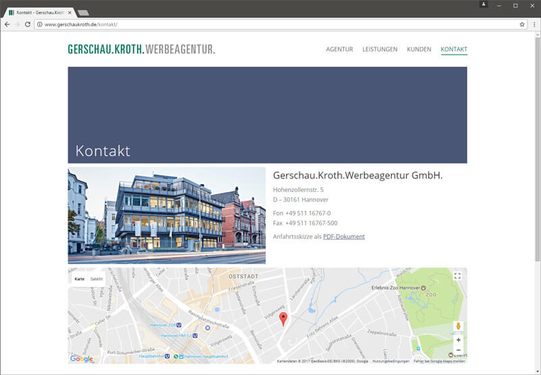View site information icon in address bar
The height and width of the screenshot is (375, 541).
40,24
